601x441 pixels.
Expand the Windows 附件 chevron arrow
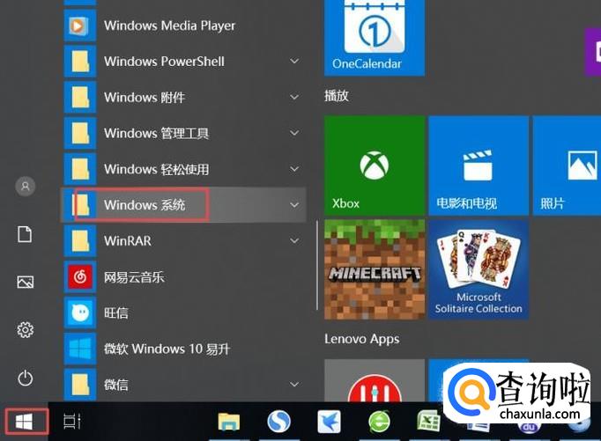pyautogui.click(x=294, y=98)
